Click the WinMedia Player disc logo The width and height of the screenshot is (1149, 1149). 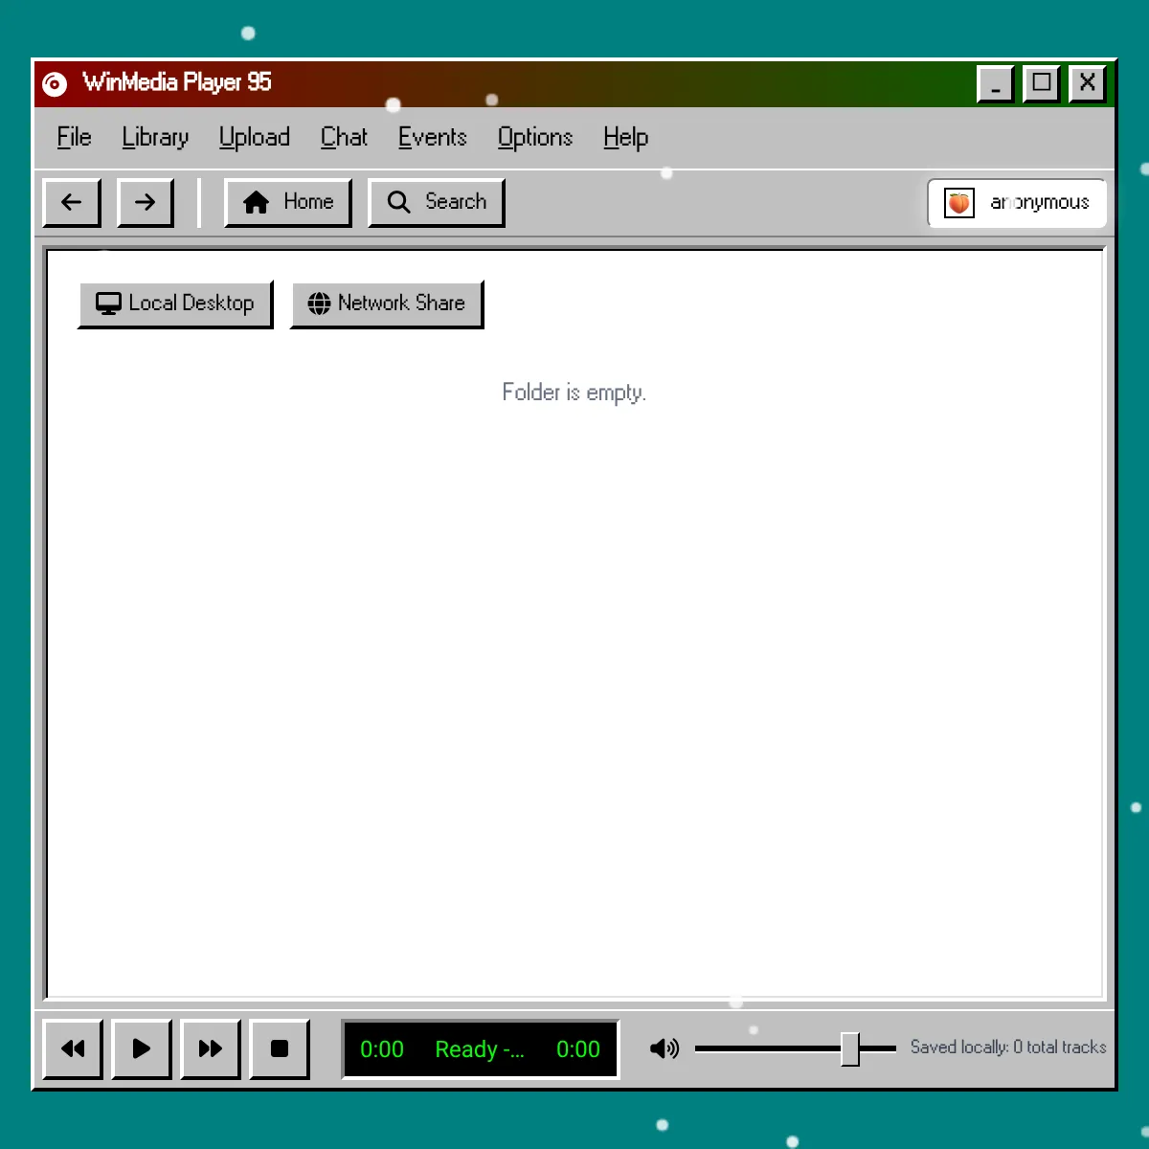56,84
